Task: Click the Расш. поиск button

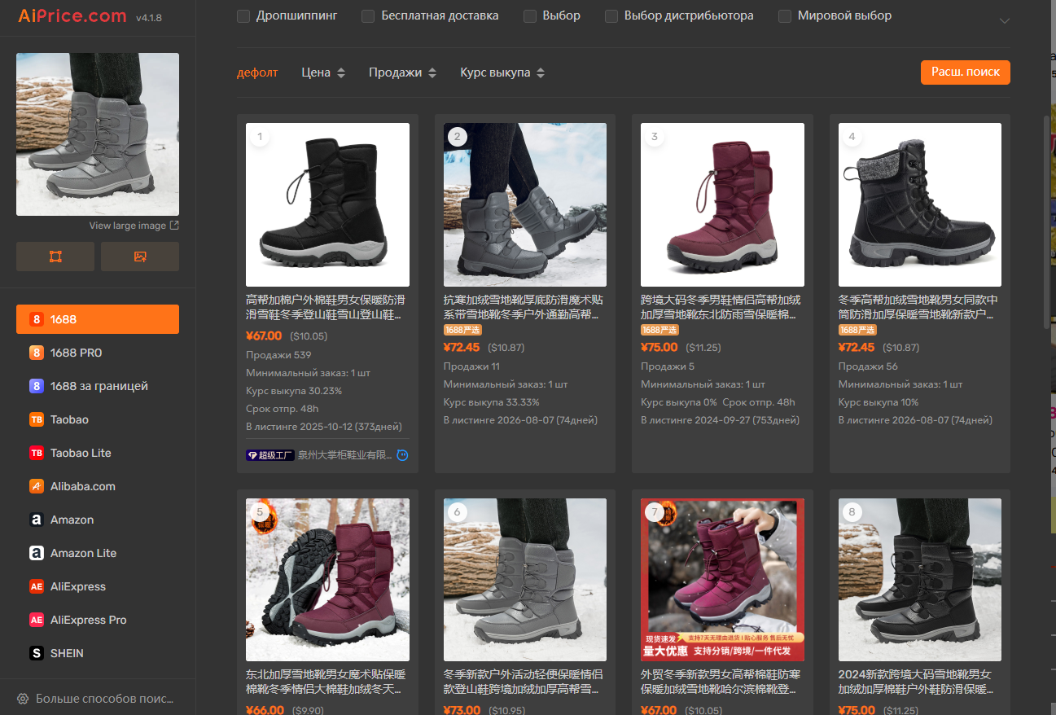Action: 966,72
